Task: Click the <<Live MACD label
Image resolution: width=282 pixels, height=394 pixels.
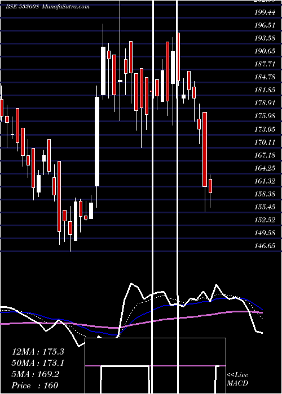Action: tap(237, 379)
